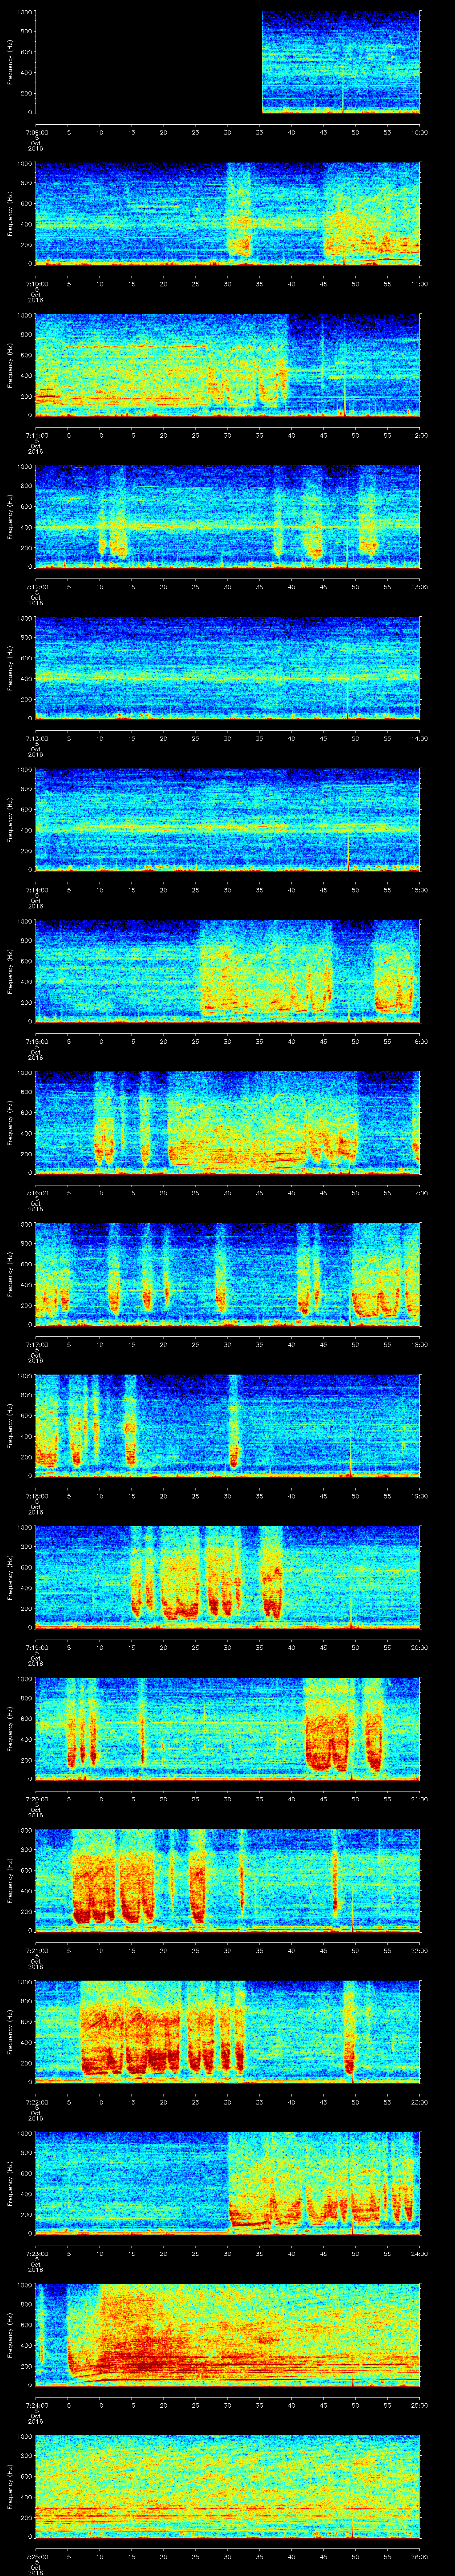455x2576 pixels.
Task: Click the Frequency (Hz) label of the 7:09:00 panel
Action: (x=10, y=62)
